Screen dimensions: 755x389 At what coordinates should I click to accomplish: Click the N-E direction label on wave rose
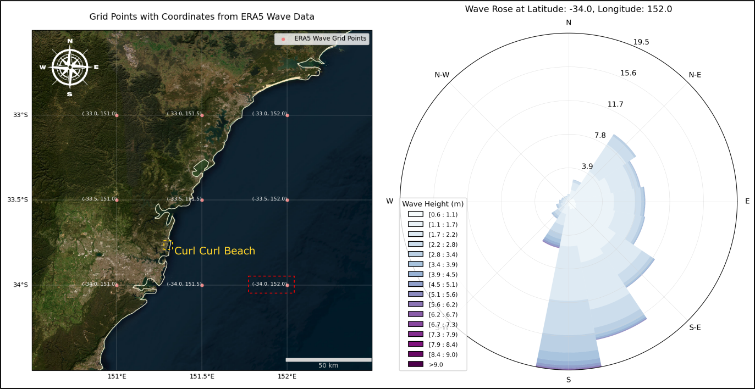(x=695, y=75)
